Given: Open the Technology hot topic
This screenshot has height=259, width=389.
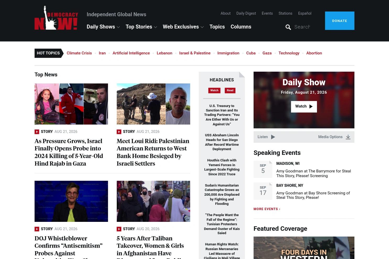Looking at the screenshot, I should tap(289, 53).
